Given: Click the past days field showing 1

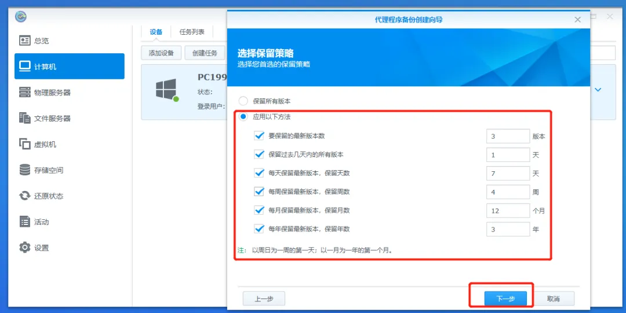Looking at the screenshot, I should click(x=508, y=154).
